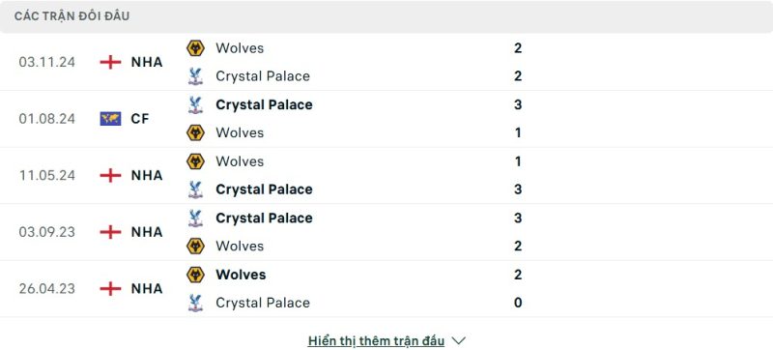Screen dimensions: 773x350
Task: Click England flag for 11.05.24 match
Action: tap(110, 176)
